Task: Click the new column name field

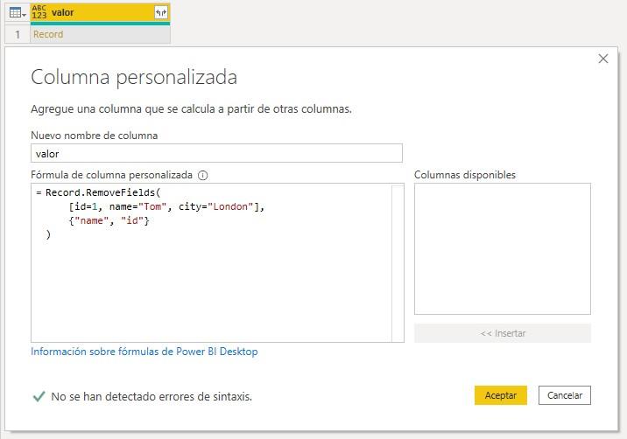Action: 216,153
